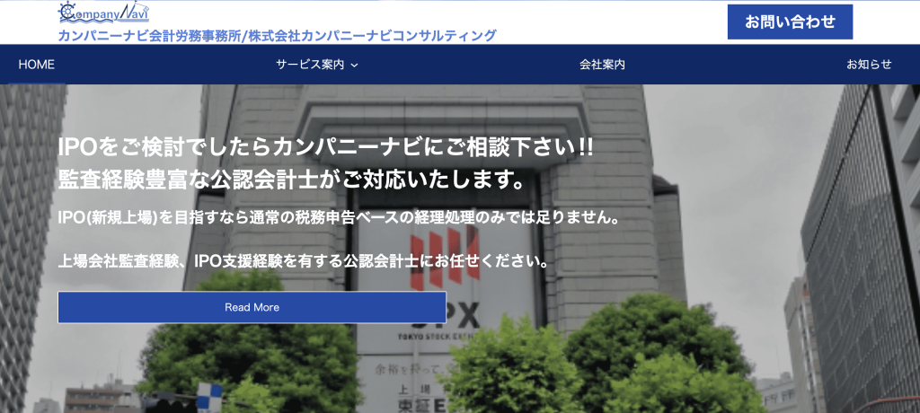Click the IPOをご検討でしたら headline line
Viewport: 920px width, 413px height.
click(325, 147)
